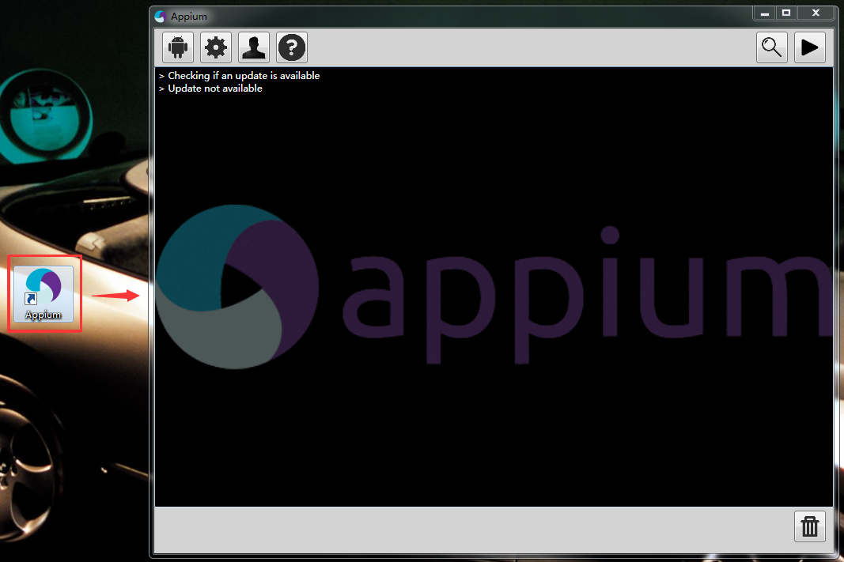
Task: Open the About question mark icon
Action: tap(292, 47)
